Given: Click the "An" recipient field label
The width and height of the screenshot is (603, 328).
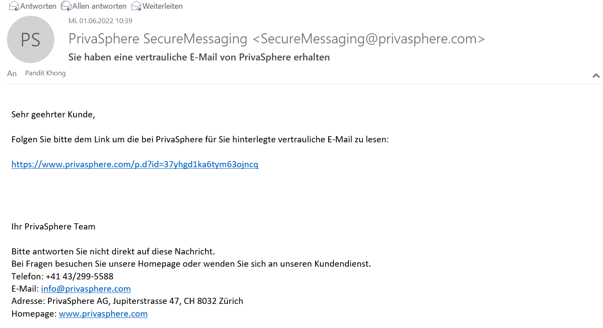Looking at the screenshot, I should (12, 74).
